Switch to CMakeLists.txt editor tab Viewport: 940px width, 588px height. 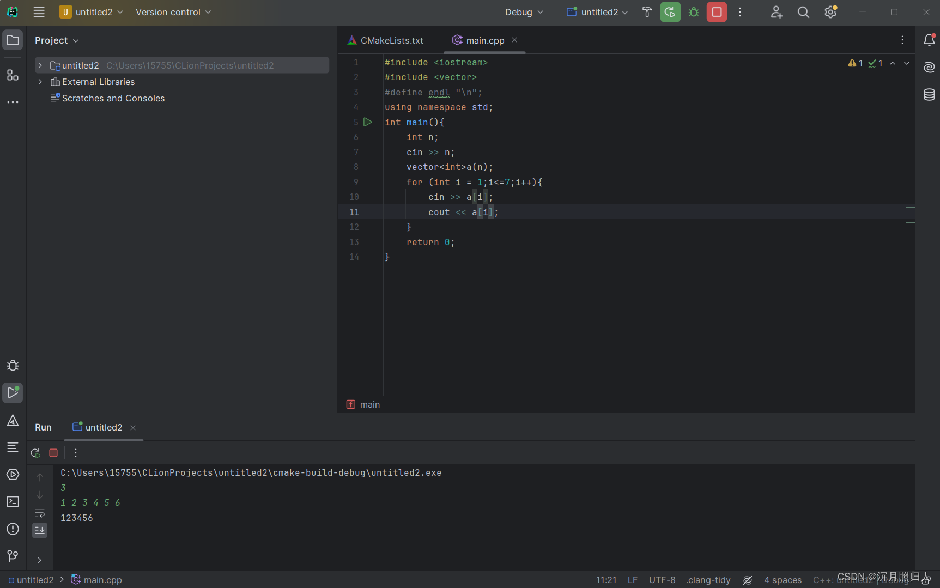(386, 40)
